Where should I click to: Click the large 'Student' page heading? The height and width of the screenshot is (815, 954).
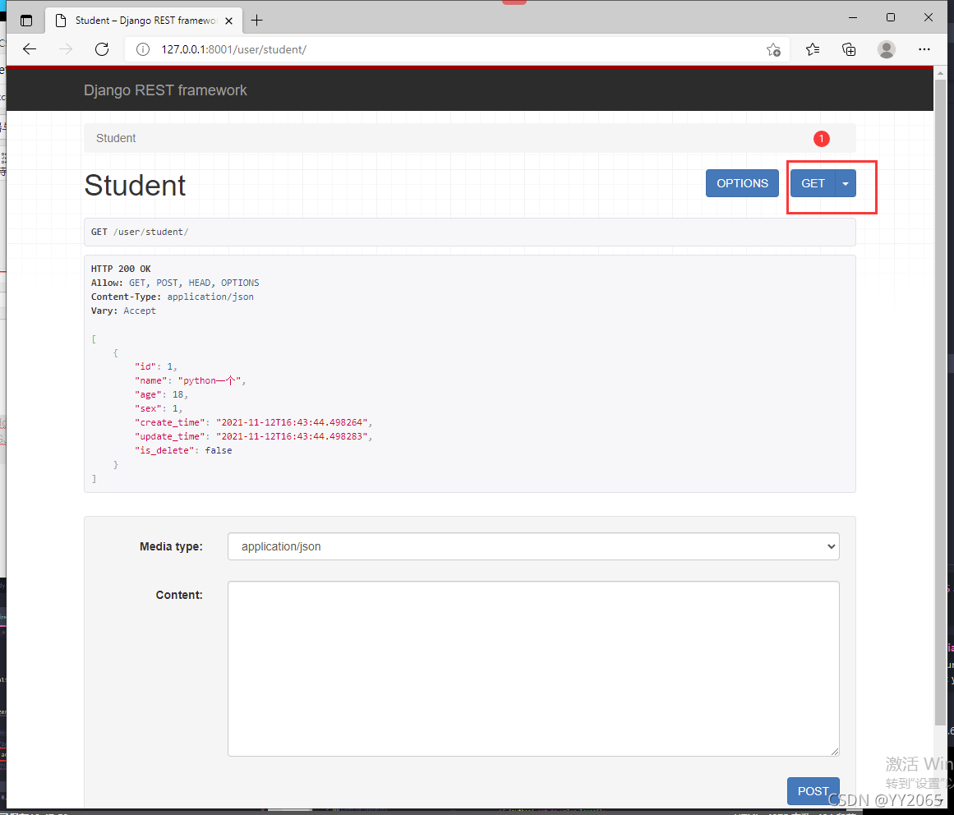135,186
